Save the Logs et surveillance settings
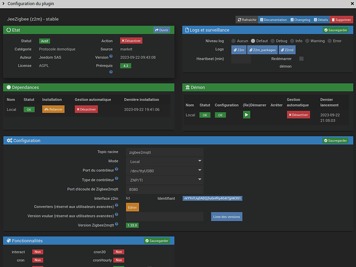356x267 pixels. [336, 30]
